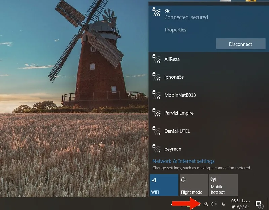Expand the MobinNetB013 network entry
This screenshot has height=210, width=269.
[x=208, y=95]
